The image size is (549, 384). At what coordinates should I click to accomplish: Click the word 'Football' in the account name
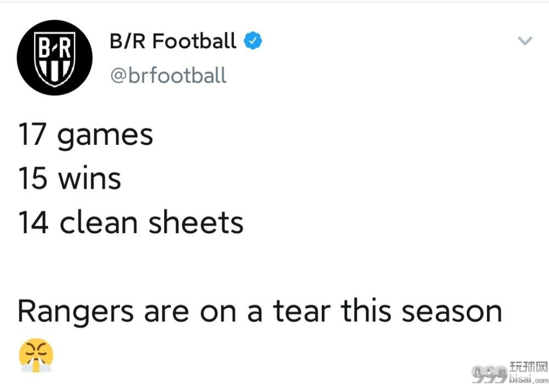tap(194, 41)
